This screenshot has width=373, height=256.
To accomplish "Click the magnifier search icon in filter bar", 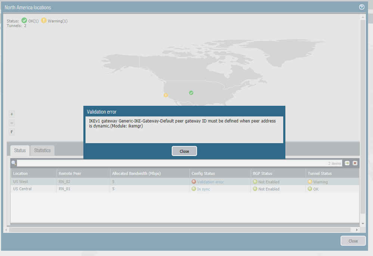I will (14, 163).
